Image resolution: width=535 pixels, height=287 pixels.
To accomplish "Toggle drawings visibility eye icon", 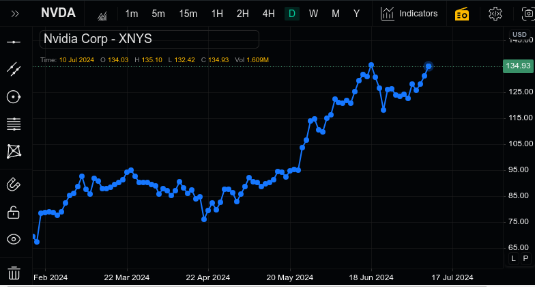I will (14, 239).
